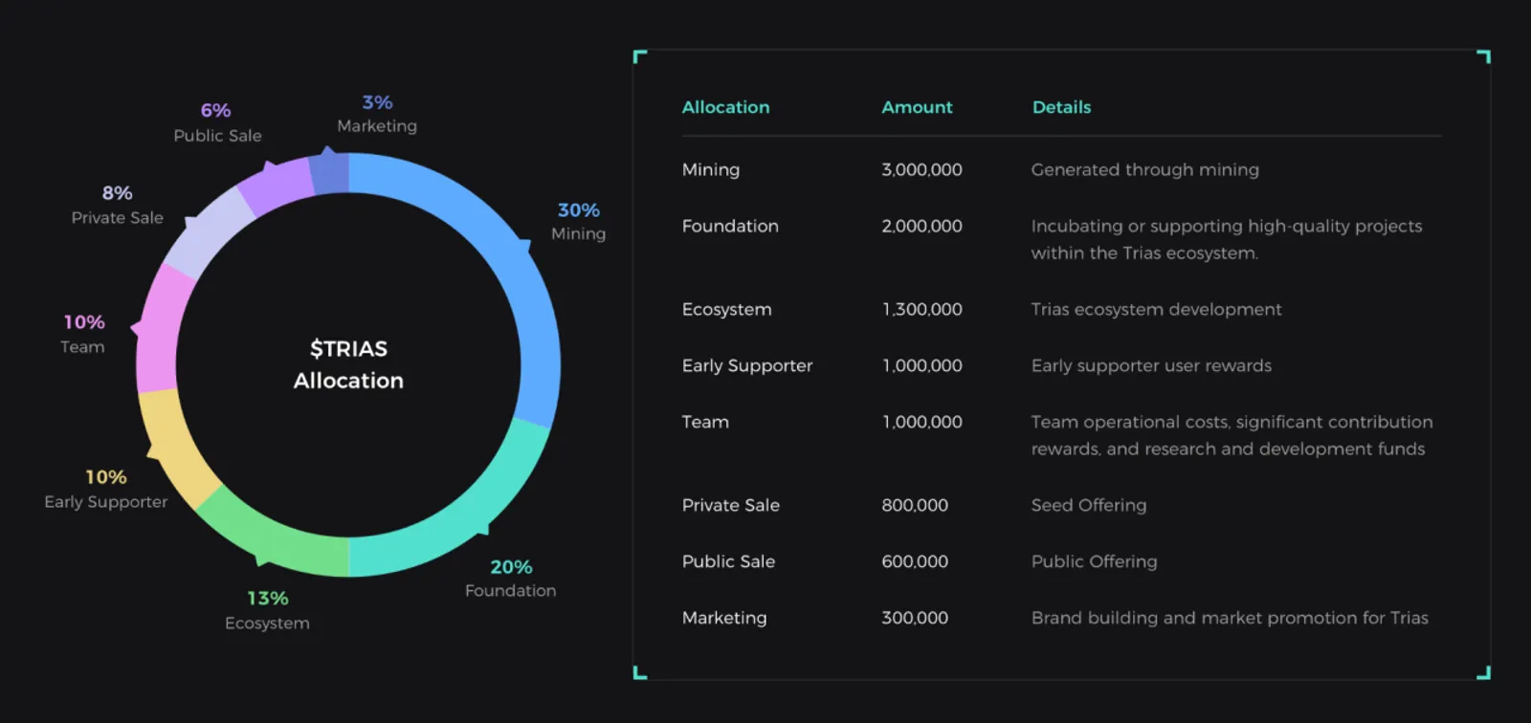Click the Allocation column header
Image resolution: width=1531 pixels, height=723 pixels.
[x=725, y=107]
